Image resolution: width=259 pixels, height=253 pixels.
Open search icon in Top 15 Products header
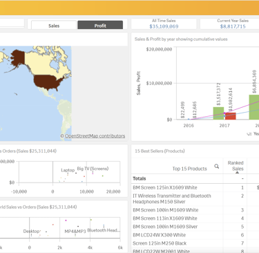click(x=216, y=166)
